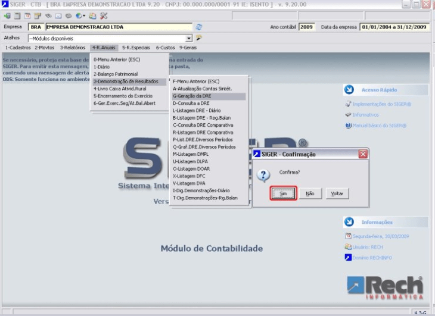Open the calendar icon in toolbar

(27, 16)
